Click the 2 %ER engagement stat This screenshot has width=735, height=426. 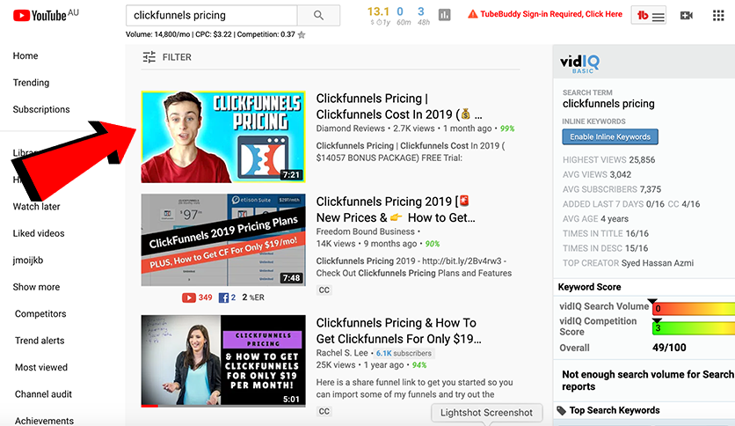click(253, 297)
